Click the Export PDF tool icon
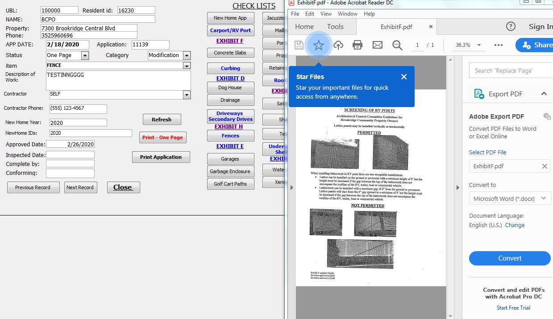 (x=479, y=94)
